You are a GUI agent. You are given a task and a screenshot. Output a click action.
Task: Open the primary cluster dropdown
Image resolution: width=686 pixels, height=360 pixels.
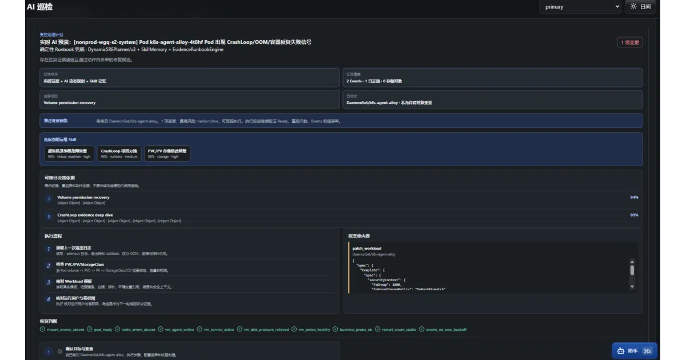581,7
